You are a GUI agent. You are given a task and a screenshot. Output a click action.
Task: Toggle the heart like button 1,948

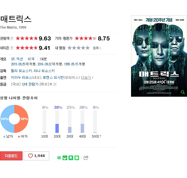(x=36, y=156)
